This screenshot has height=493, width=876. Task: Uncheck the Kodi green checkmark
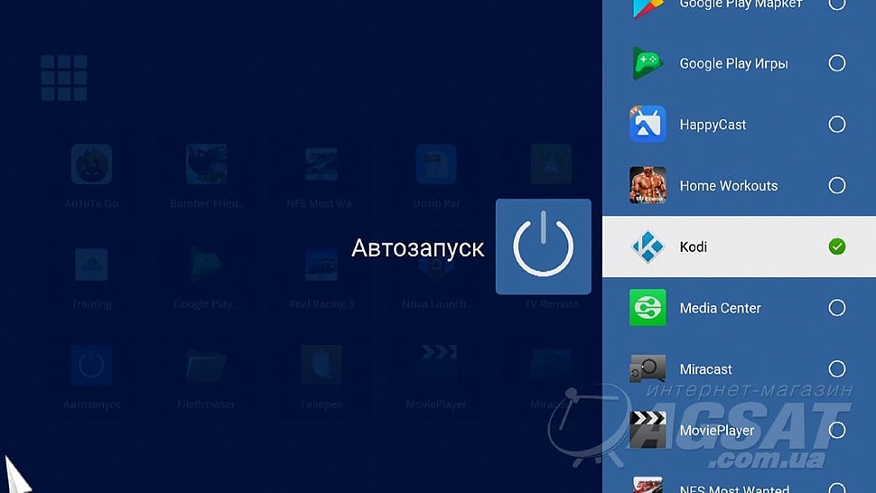click(837, 246)
